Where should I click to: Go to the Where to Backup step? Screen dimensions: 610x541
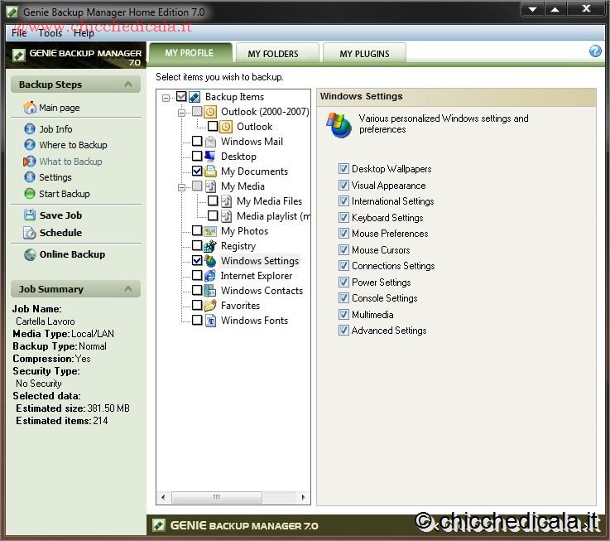click(73, 145)
